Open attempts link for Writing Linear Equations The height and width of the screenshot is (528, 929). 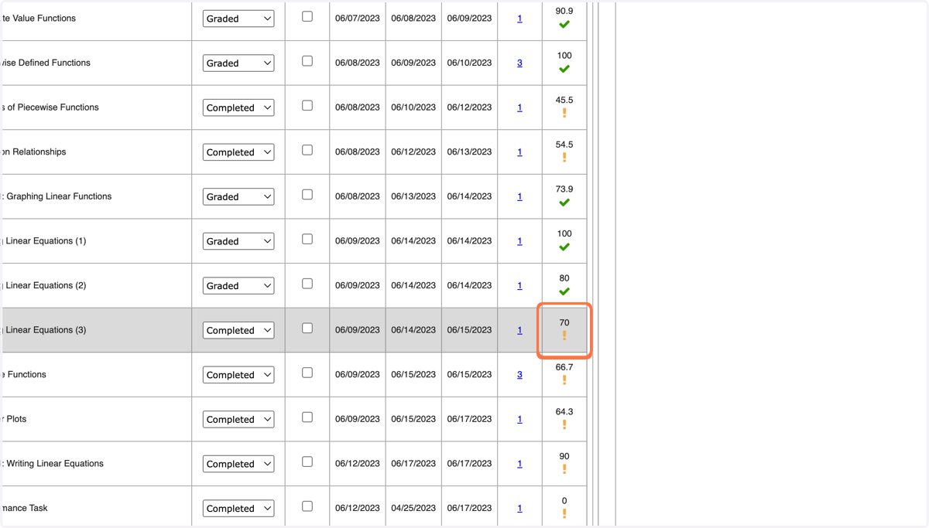[519, 464]
